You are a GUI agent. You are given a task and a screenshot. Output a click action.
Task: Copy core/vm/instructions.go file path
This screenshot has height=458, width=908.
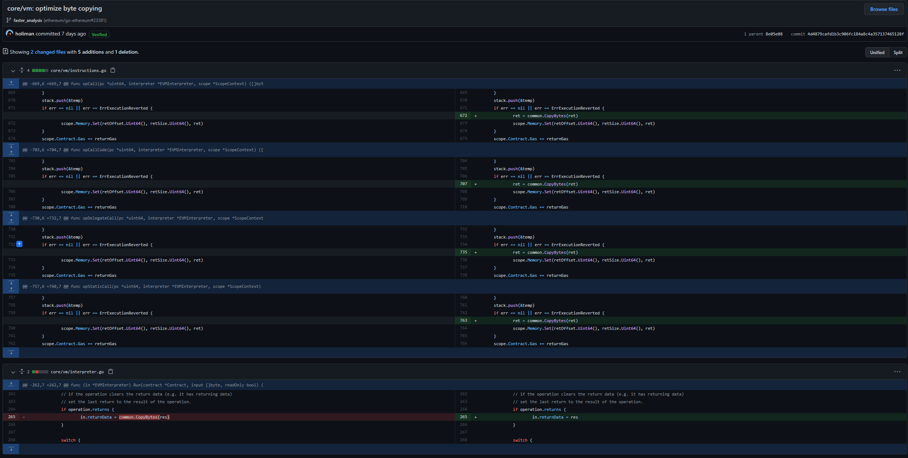(113, 70)
